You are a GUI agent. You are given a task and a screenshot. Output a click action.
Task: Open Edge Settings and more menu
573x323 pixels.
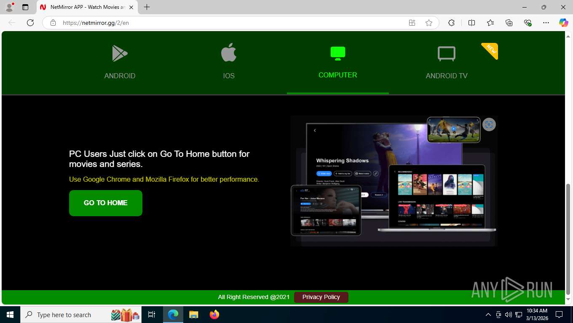546,23
